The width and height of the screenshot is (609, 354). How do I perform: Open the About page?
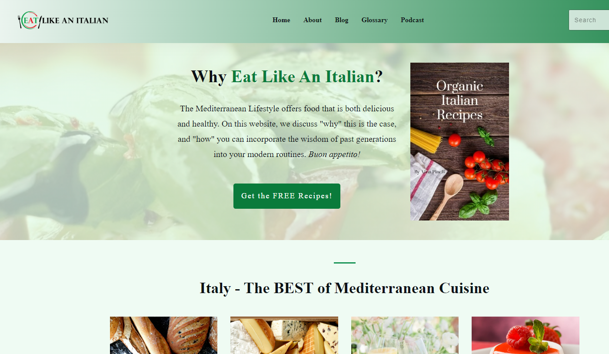(313, 20)
